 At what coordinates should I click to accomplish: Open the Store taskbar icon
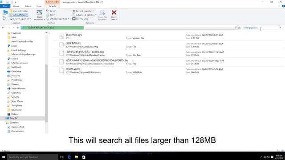point(83,157)
